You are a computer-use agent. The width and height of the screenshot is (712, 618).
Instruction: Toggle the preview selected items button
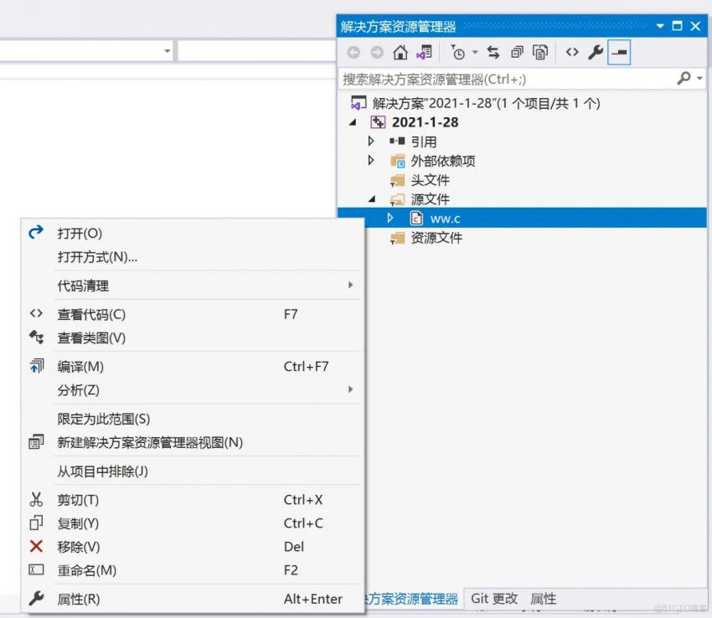619,53
